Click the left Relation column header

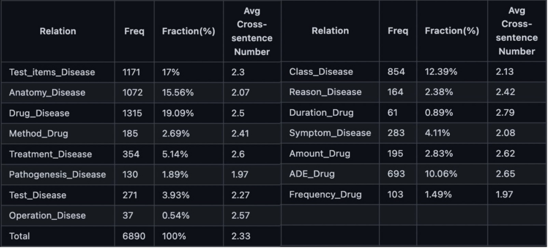[57, 31]
